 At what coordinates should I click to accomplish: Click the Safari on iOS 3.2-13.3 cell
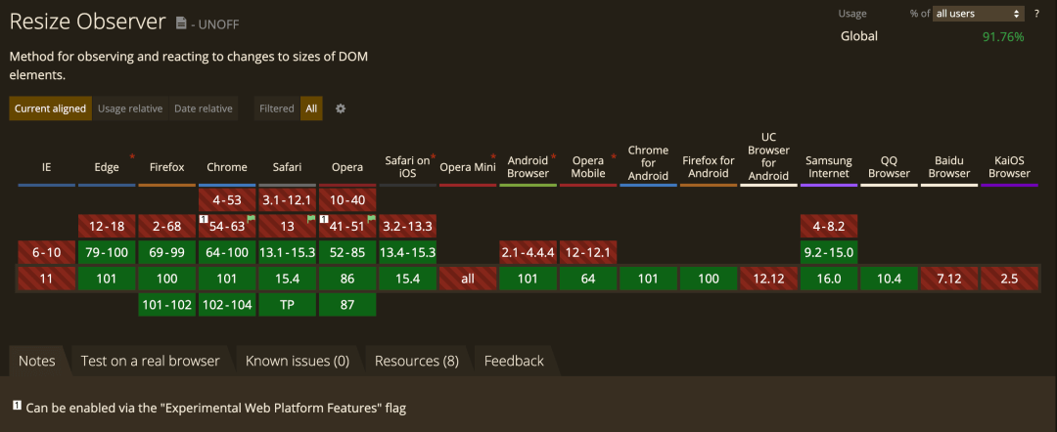tap(407, 226)
